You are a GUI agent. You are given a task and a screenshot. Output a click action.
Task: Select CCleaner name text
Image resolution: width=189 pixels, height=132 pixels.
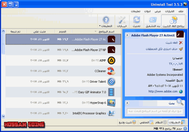[100, 71]
